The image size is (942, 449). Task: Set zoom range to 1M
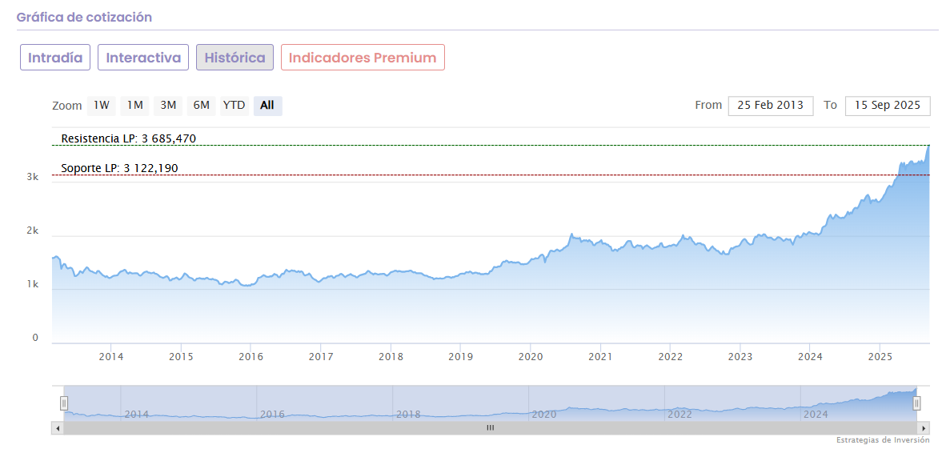click(135, 106)
